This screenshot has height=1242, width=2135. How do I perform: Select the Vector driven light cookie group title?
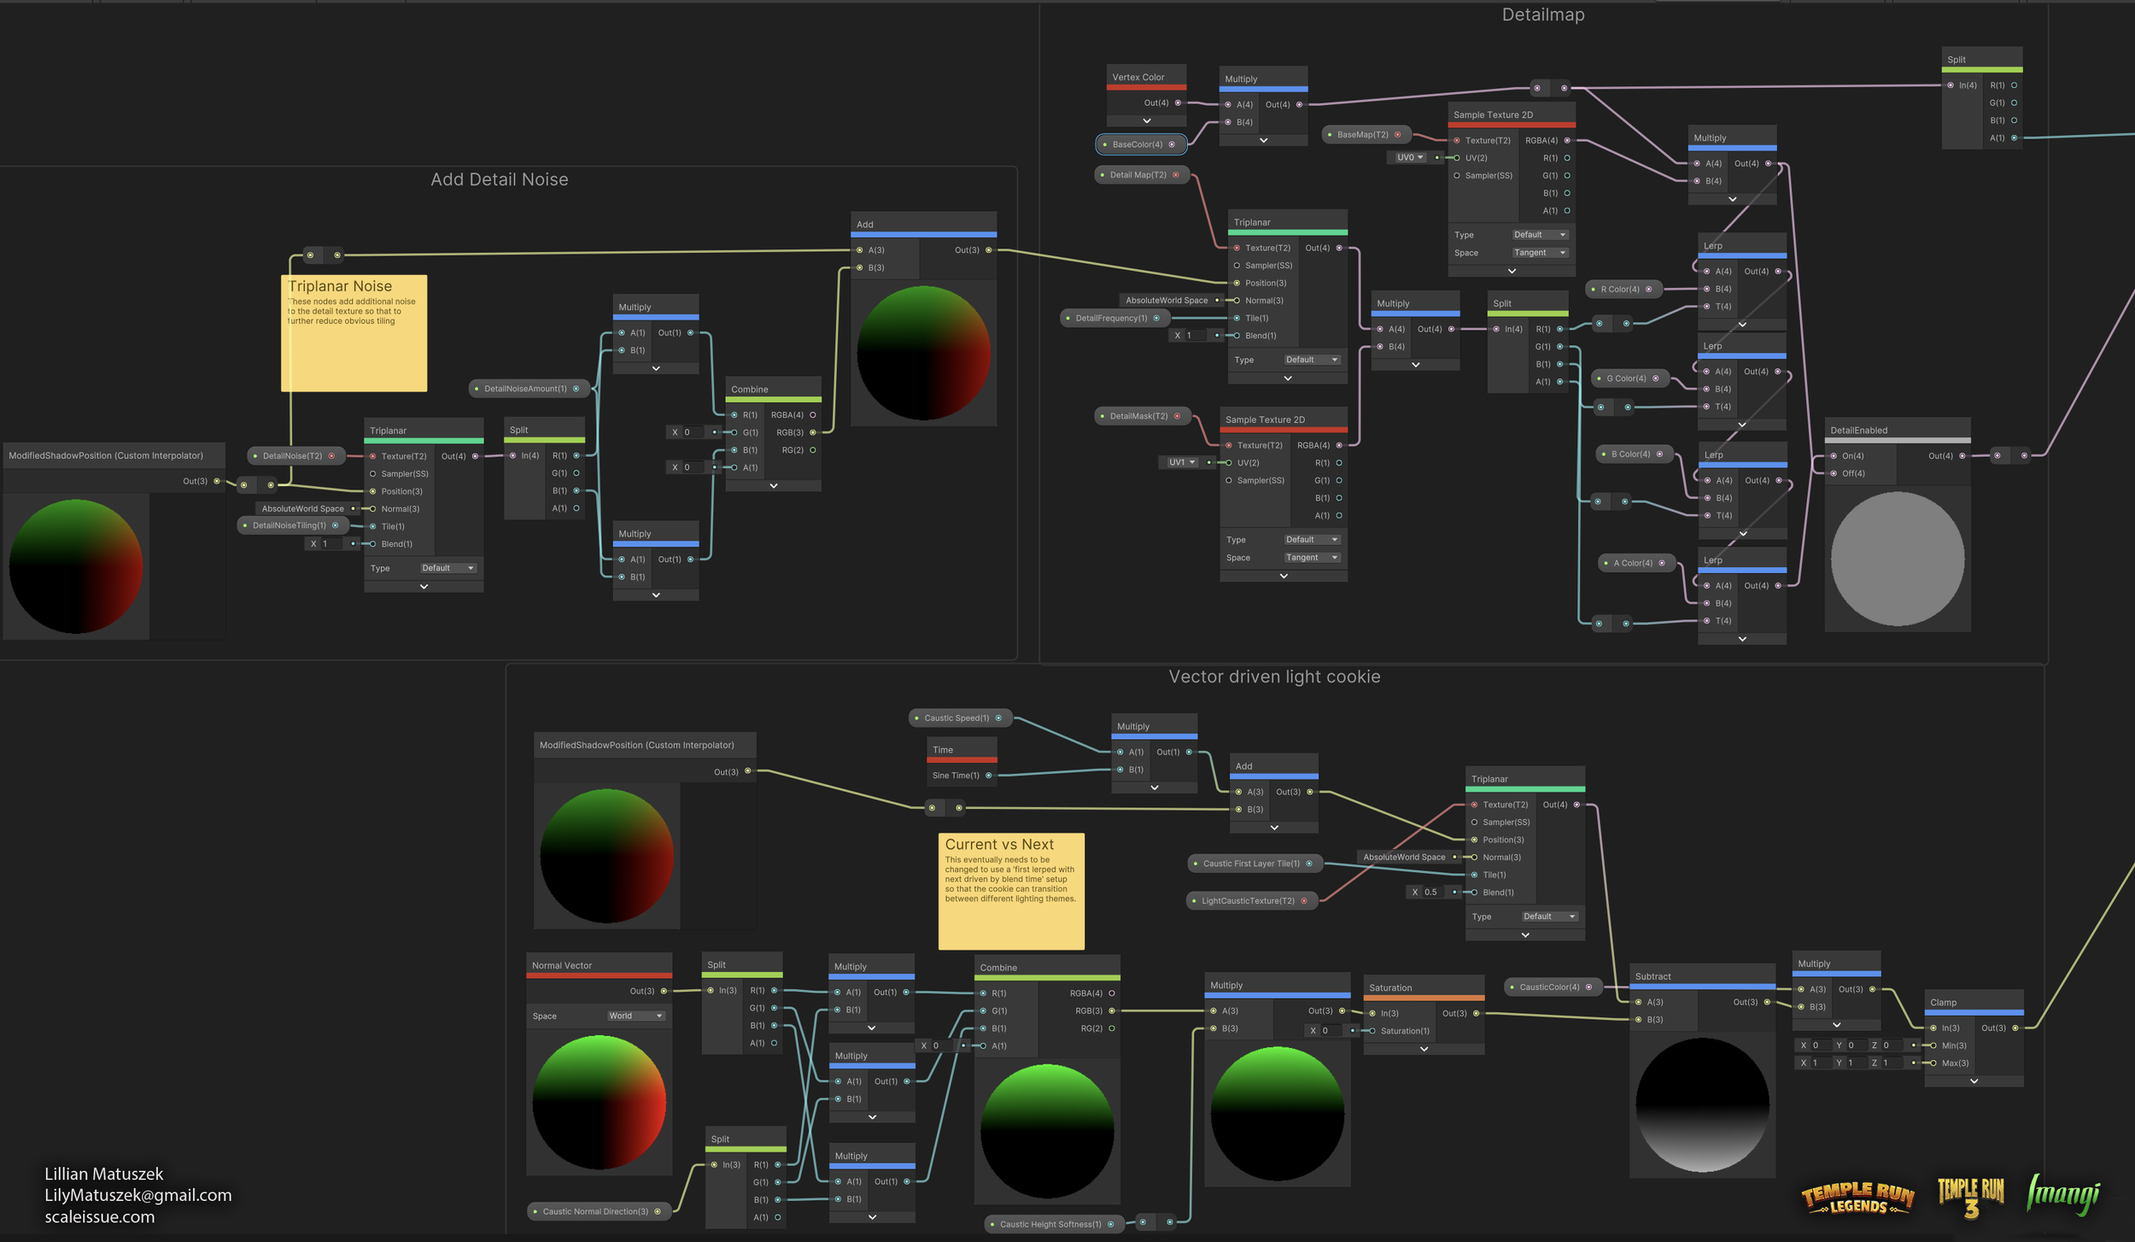point(1274,677)
